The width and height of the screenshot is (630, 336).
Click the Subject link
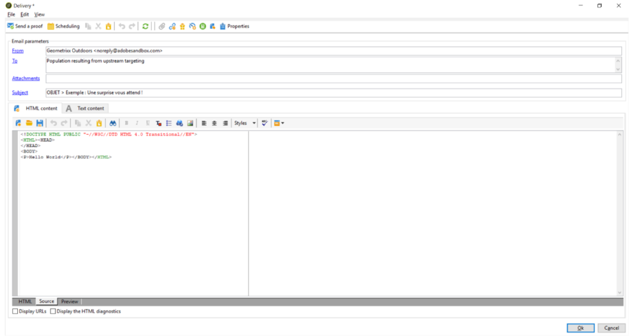pyautogui.click(x=20, y=93)
